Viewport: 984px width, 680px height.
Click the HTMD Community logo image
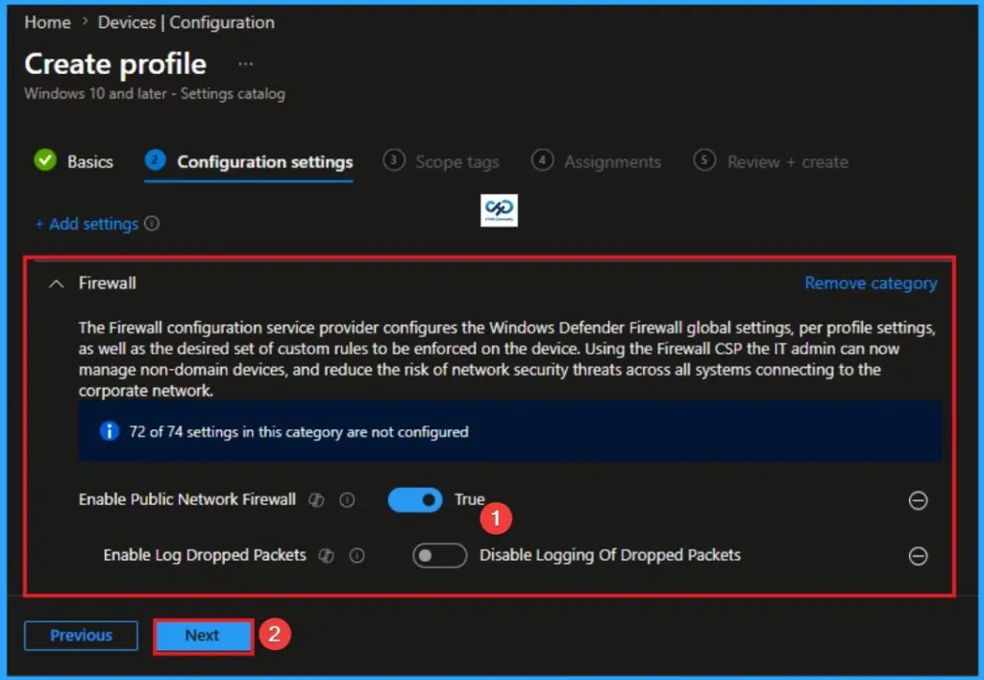pyautogui.click(x=499, y=209)
